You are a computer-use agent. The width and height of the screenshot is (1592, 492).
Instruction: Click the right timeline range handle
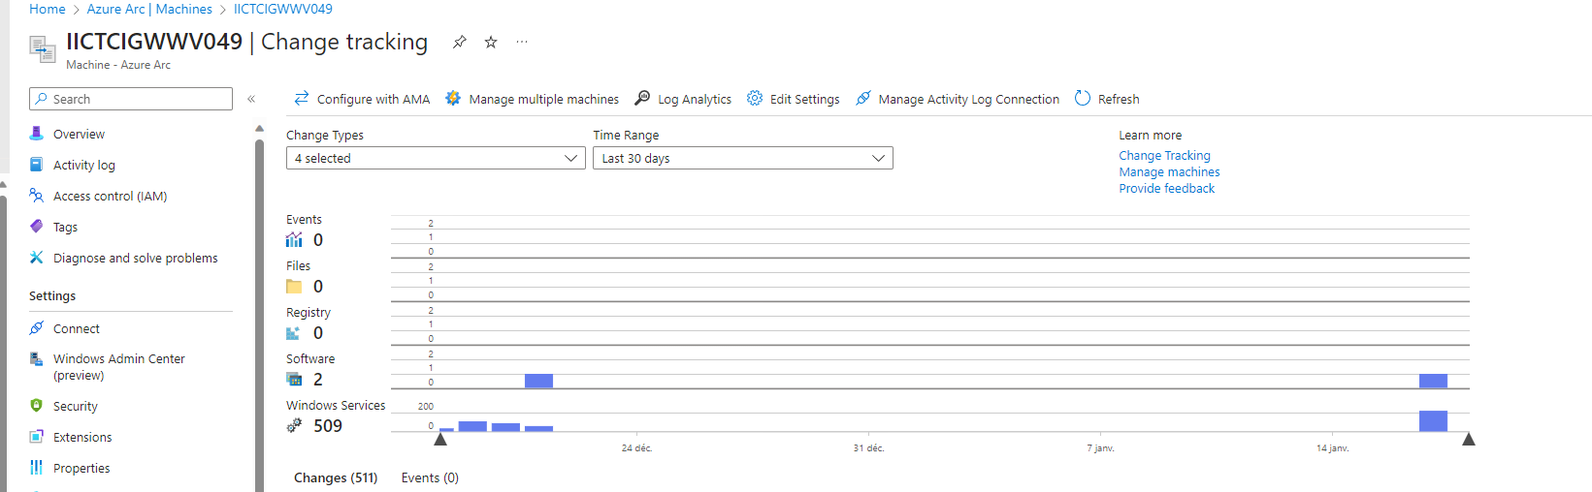[x=1469, y=439]
